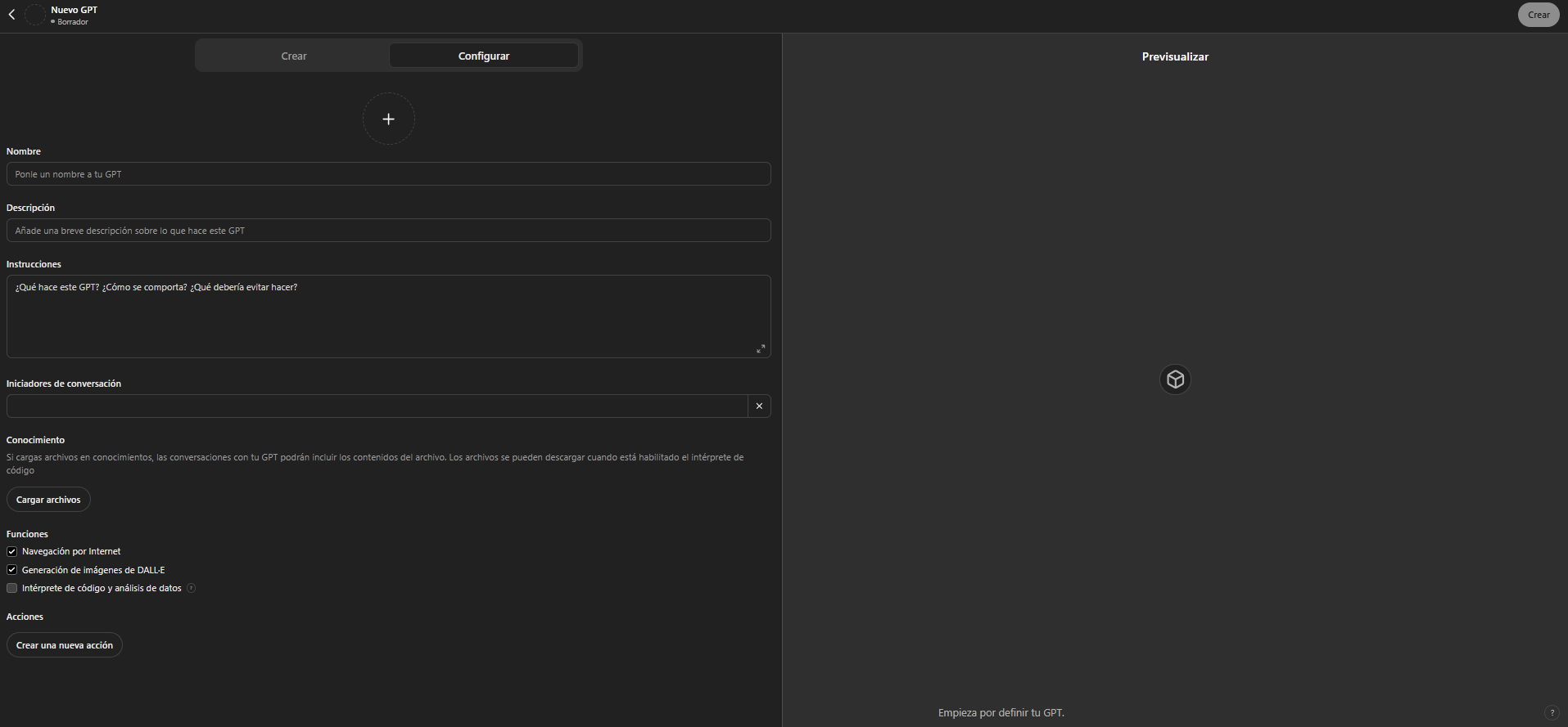Focus the Nombre input field
Viewport: 1568px width, 727px height.
point(389,174)
